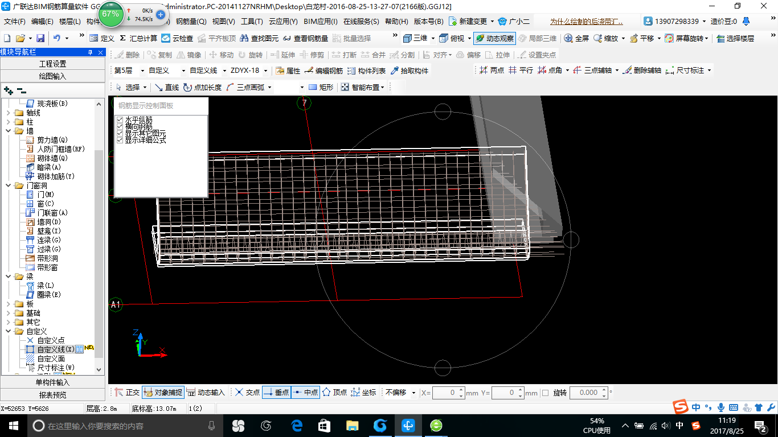Image resolution: width=778 pixels, height=437 pixels.
Task: Open Edge browser from taskbar
Action: pyautogui.click(x=297, y=426)
